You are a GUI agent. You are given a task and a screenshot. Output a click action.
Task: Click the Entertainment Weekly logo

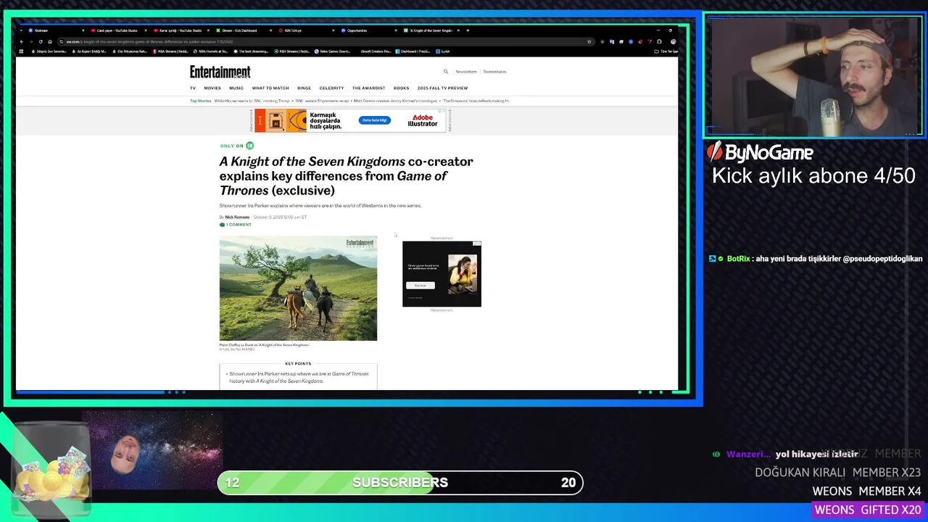pyautogui.click(x=220, y=72)
